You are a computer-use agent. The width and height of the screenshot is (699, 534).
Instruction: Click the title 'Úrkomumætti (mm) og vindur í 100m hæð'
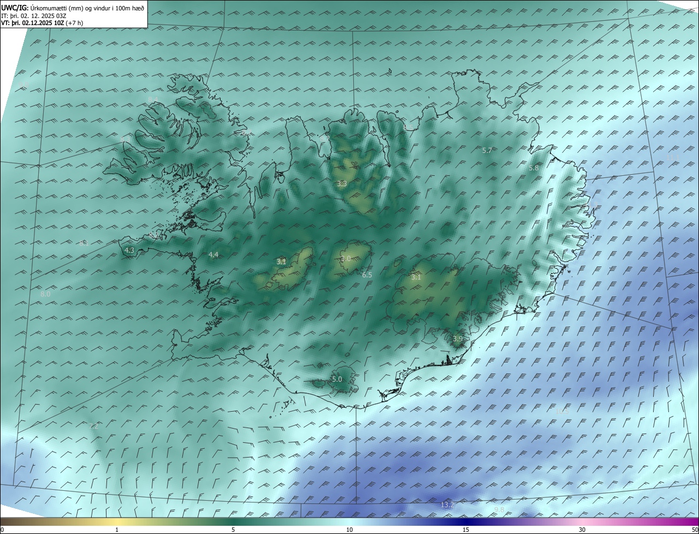(x=87, y=8)
